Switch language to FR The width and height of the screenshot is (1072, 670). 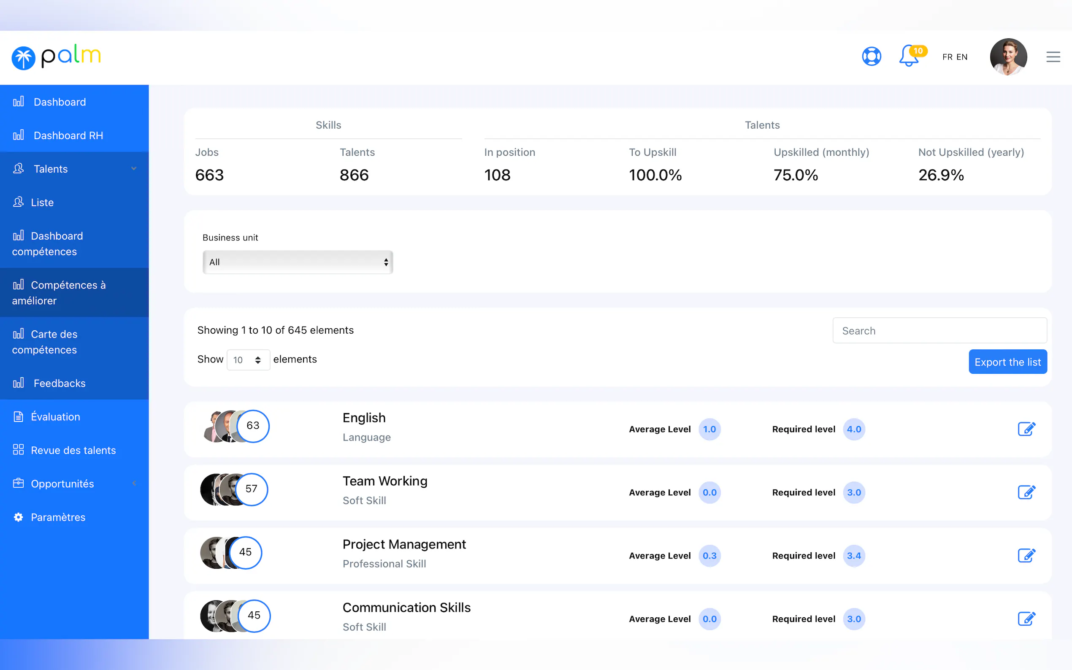tap(947, 57)
